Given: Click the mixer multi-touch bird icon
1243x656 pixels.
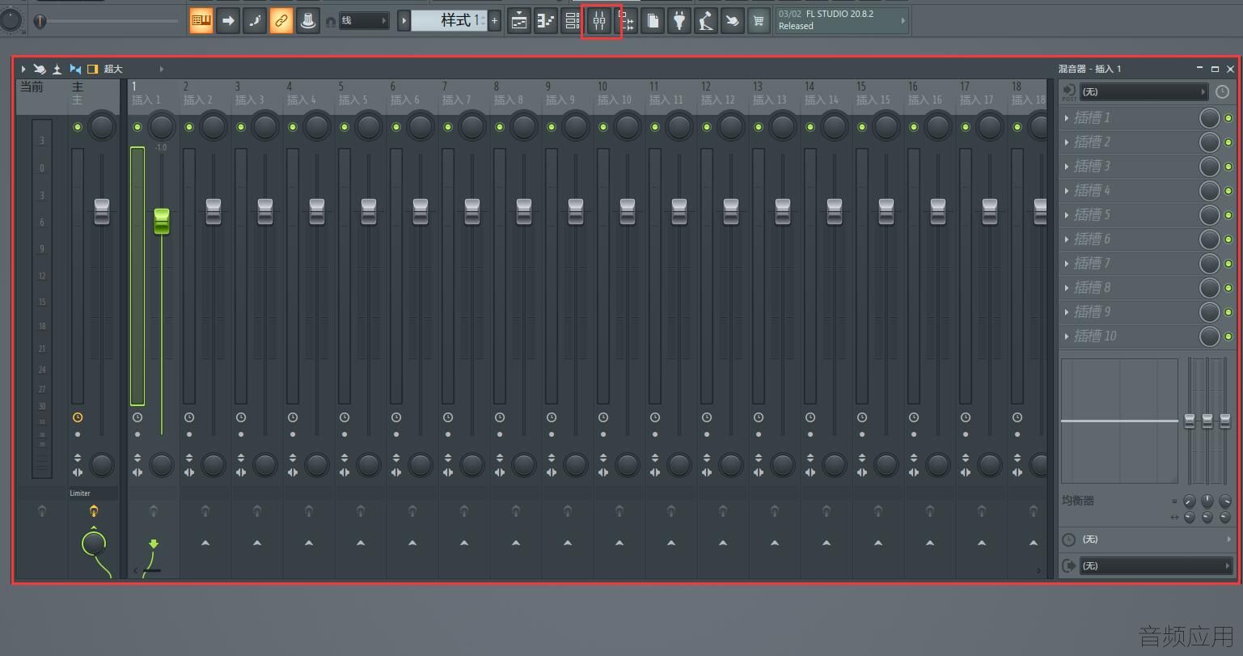Looking at the screenshot, I should coord(40,70).
